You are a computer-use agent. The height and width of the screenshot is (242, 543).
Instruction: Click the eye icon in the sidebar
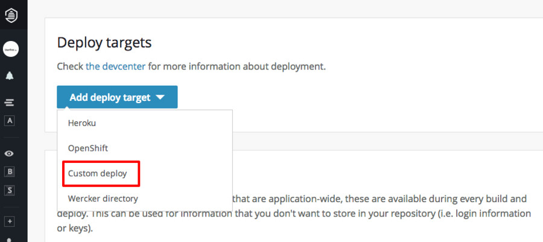pos(10,154)
